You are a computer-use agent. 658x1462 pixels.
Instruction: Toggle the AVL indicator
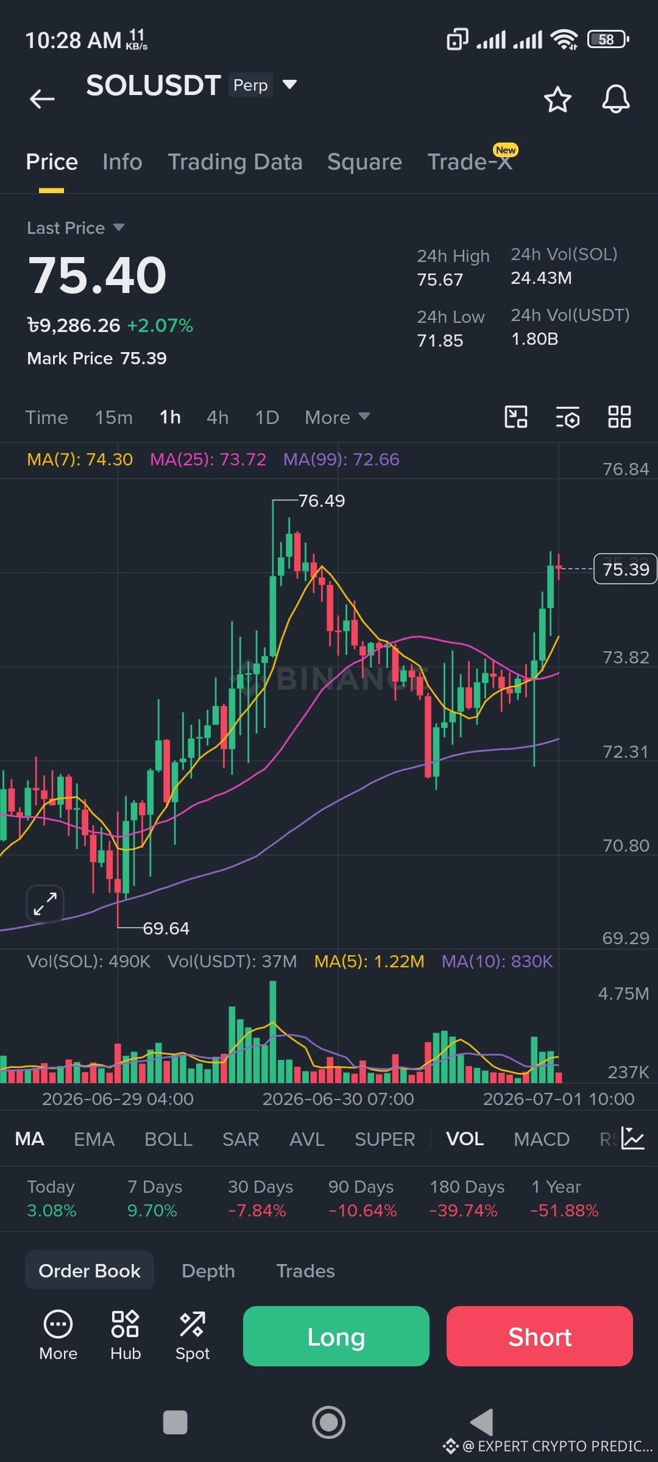(307, 1139)
